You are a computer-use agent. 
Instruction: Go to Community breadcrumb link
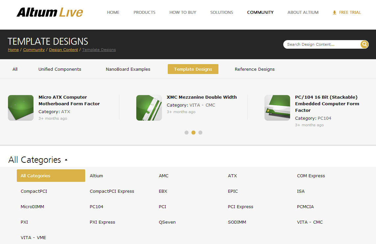pos(34,50)
